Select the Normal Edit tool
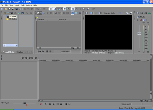This screenshot has height=110, width=153. point(73,9)
